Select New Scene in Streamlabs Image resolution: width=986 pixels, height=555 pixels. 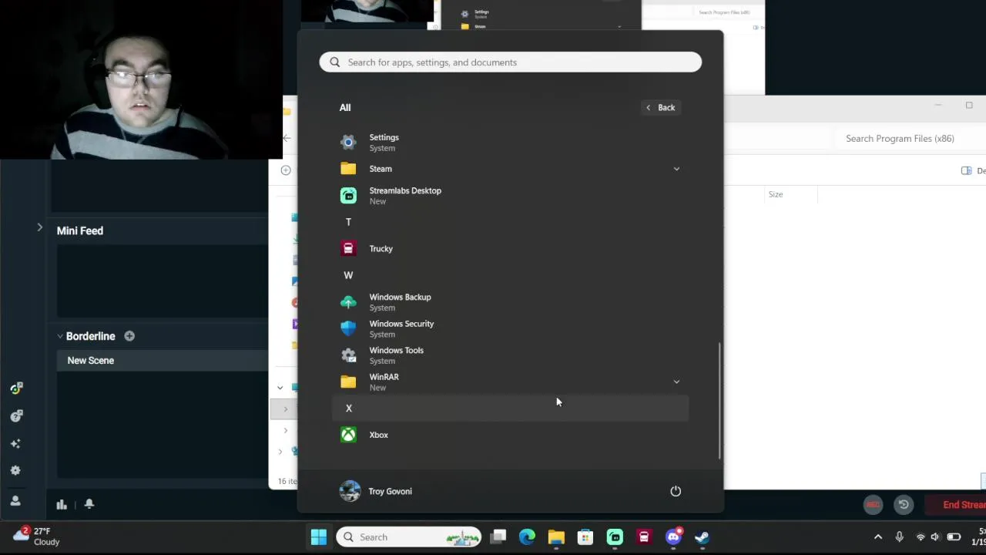tap(163, 361)
